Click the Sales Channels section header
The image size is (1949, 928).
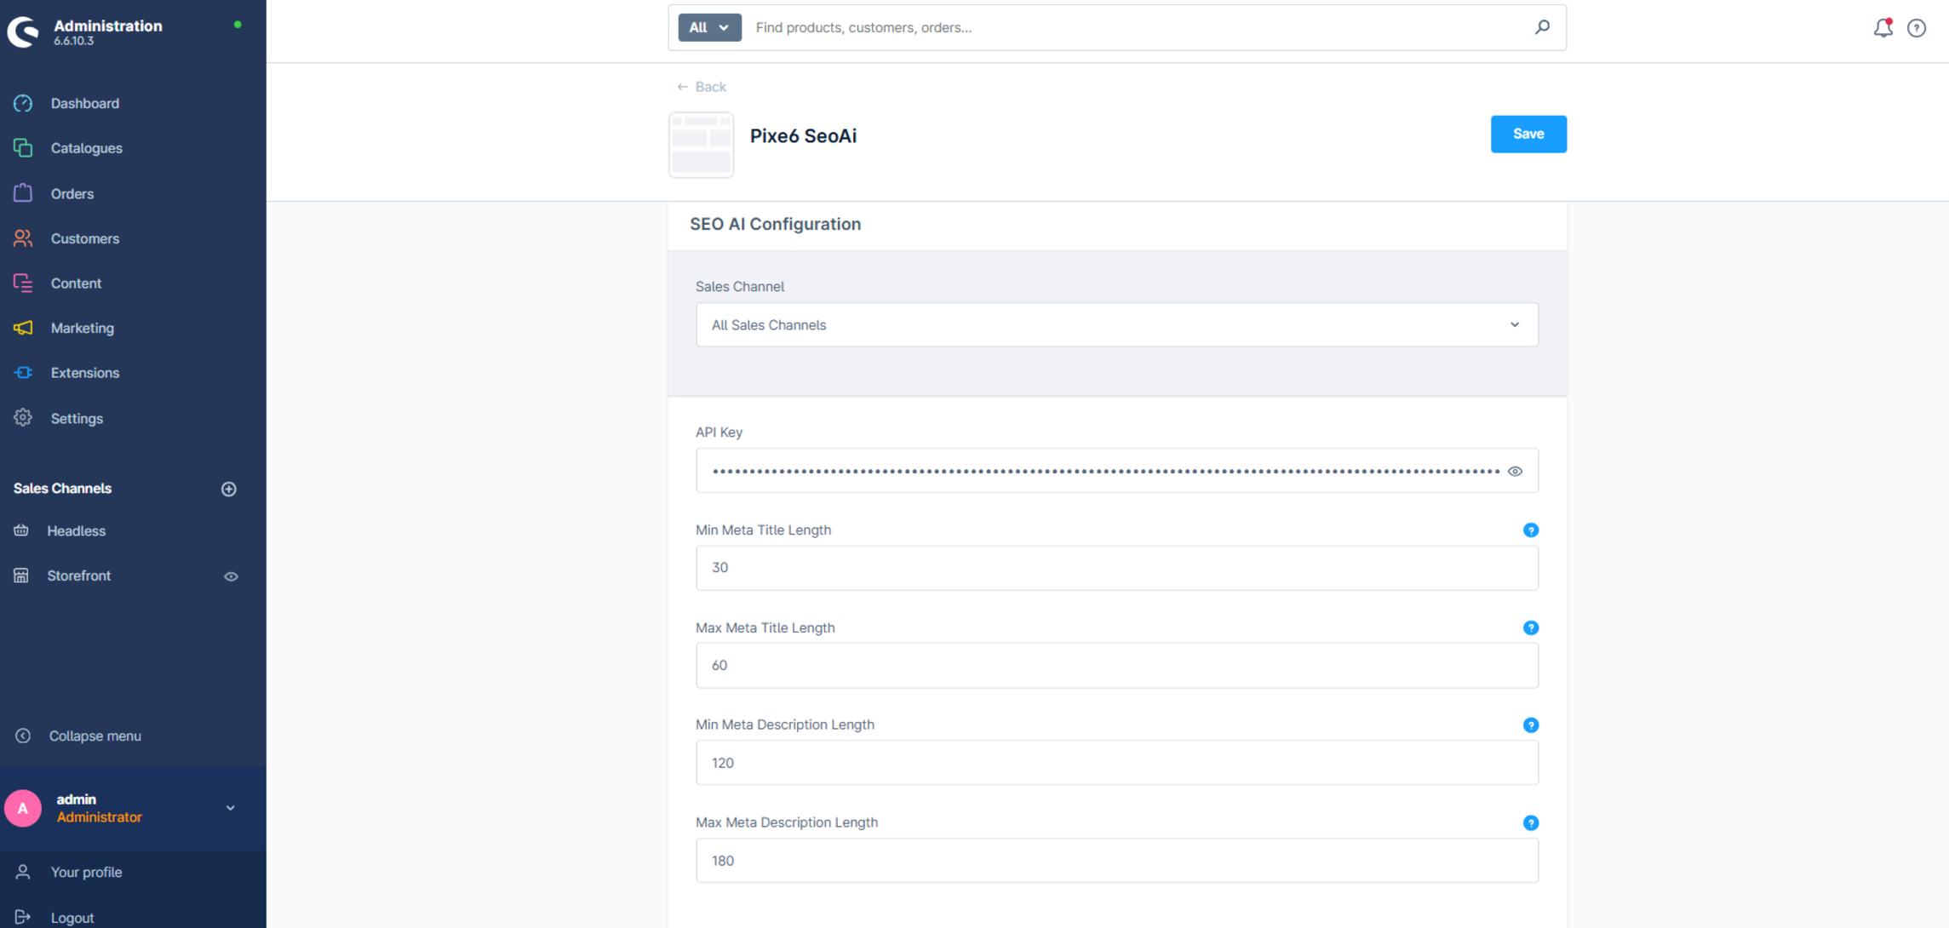62,488
